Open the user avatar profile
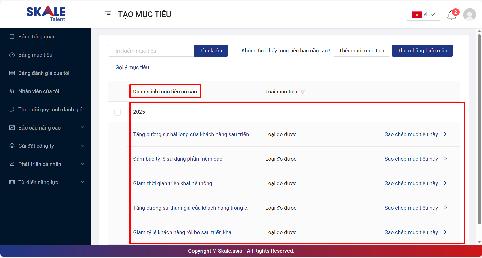 pyautogui.click(x=469, y=15)
